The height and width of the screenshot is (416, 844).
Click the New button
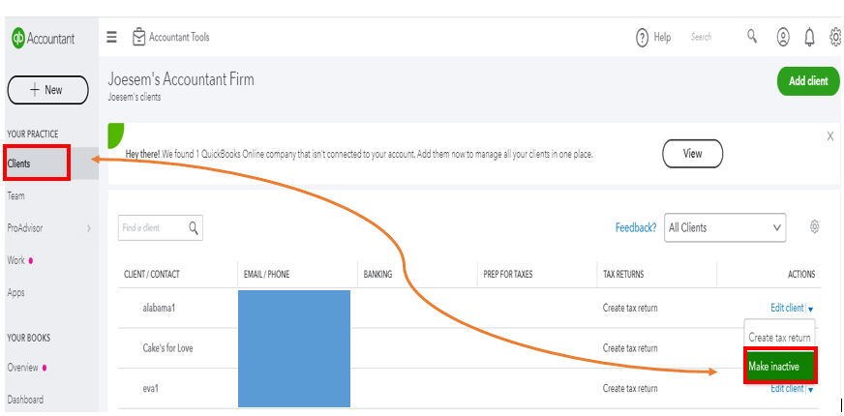47,90
